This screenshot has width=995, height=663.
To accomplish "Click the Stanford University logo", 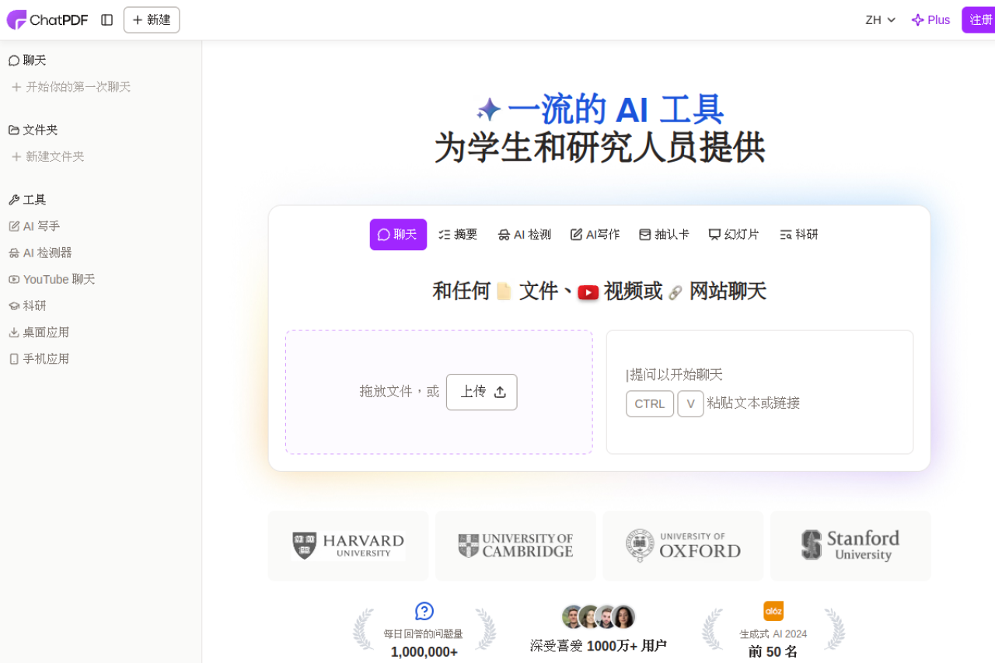I will 850,546.
